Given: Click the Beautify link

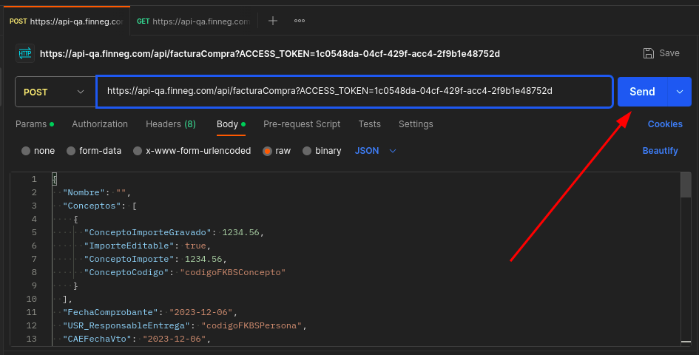Looking at the screenshot, I should coord(660,151).
